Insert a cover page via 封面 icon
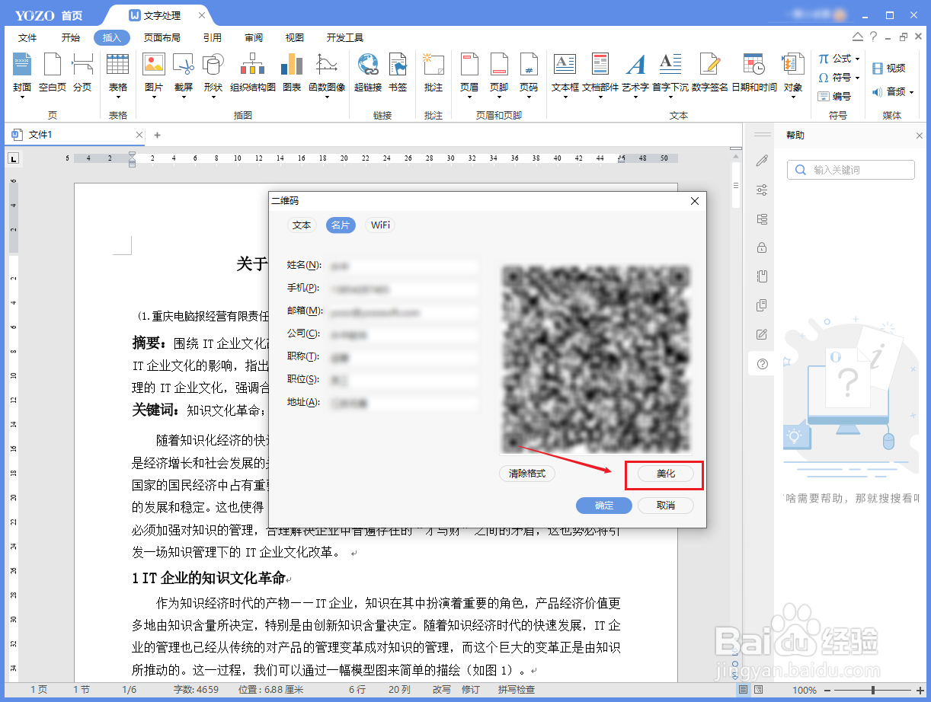 [x=22, y=74]
